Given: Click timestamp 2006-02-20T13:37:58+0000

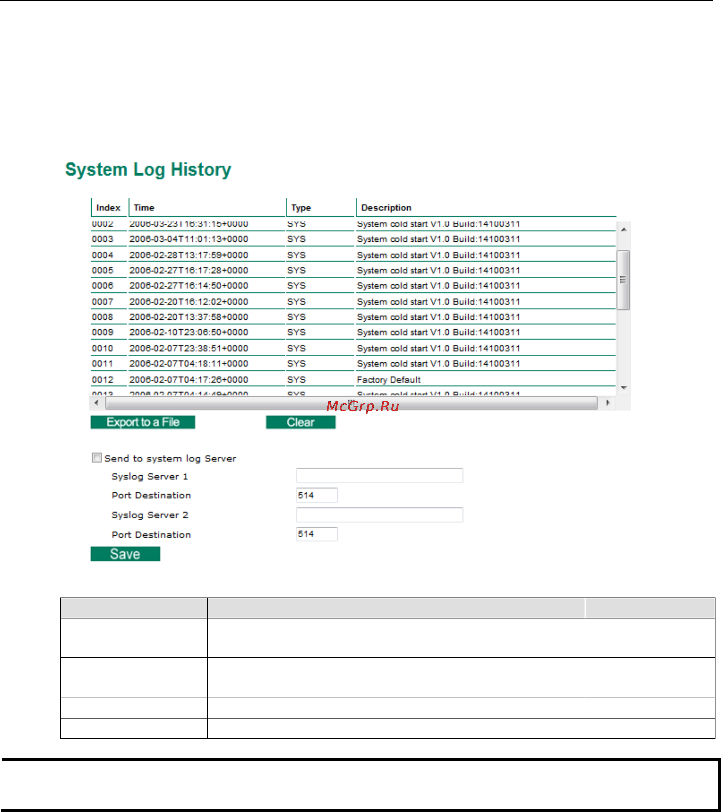Looking at the screenshot, I should coord(189,317).
